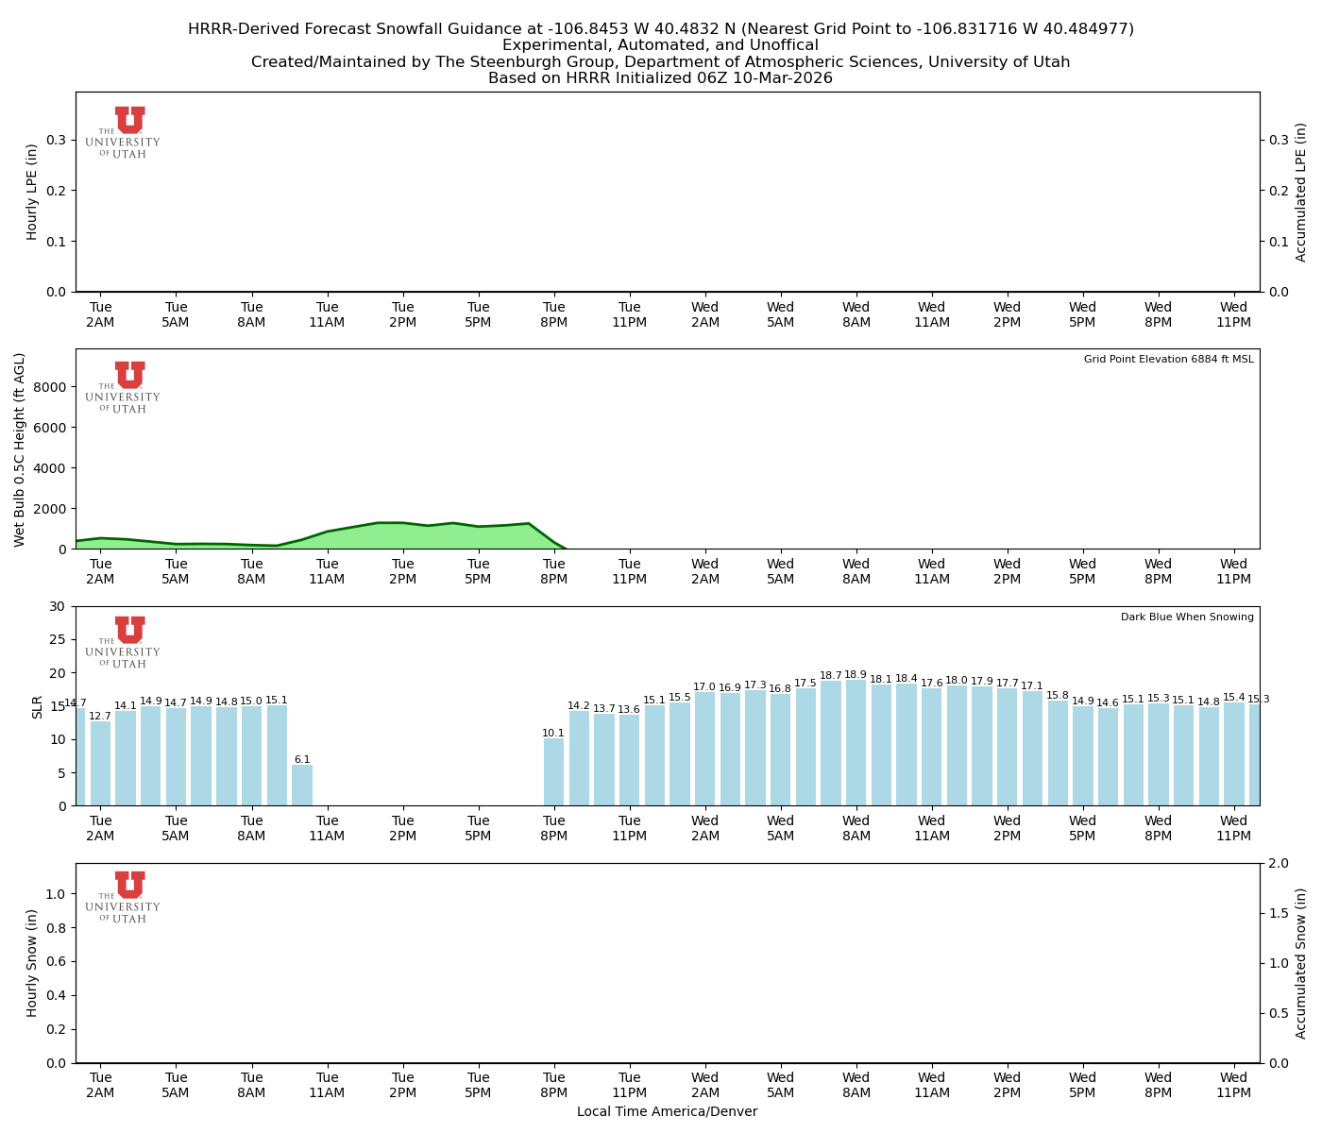Click the Utah logo in the Hourly Snow panel
Image resolution: width=1322 pixels, height=1133 pixels.
coord(124,897)
